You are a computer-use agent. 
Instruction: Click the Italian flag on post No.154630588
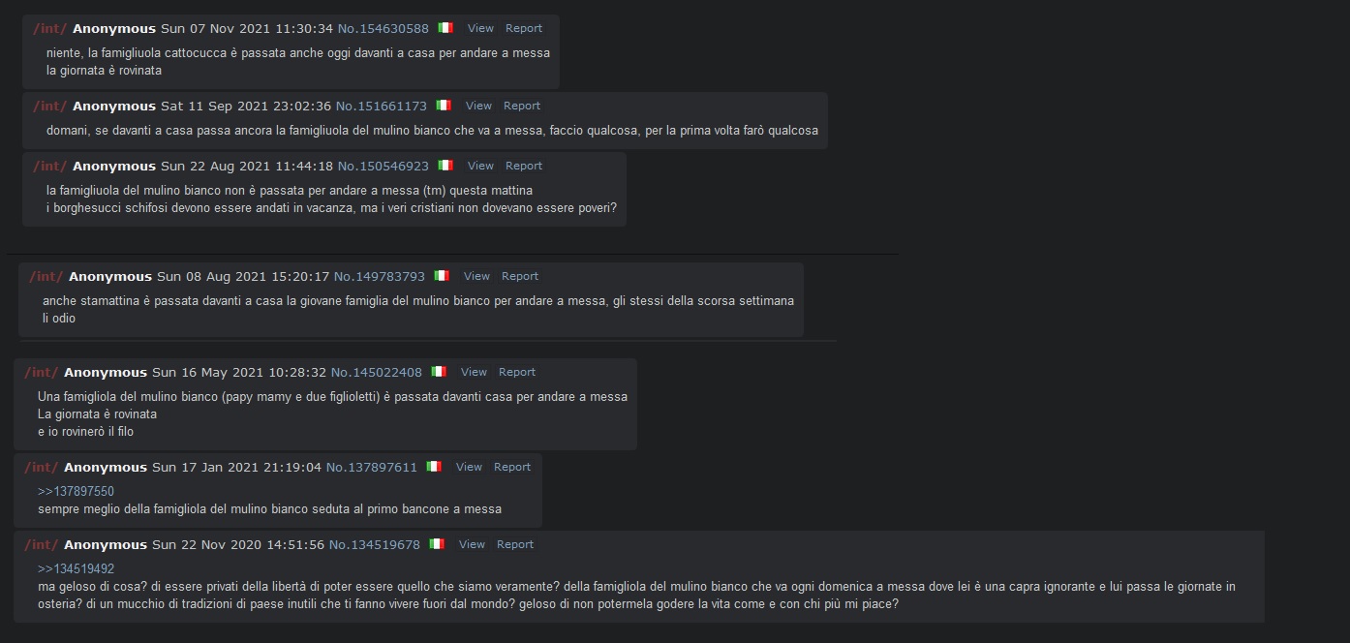[445, 28]
